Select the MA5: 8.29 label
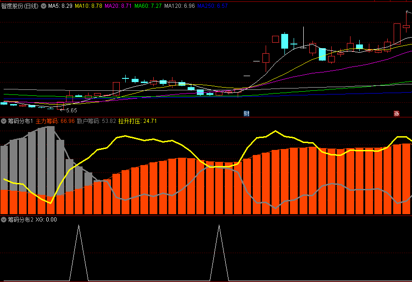 [x=60, y=6]
